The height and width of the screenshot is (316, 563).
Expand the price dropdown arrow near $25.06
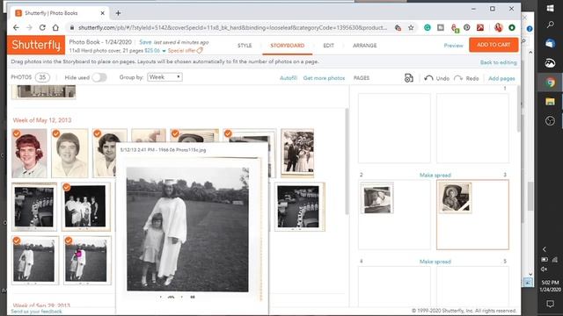coord(164,51)
